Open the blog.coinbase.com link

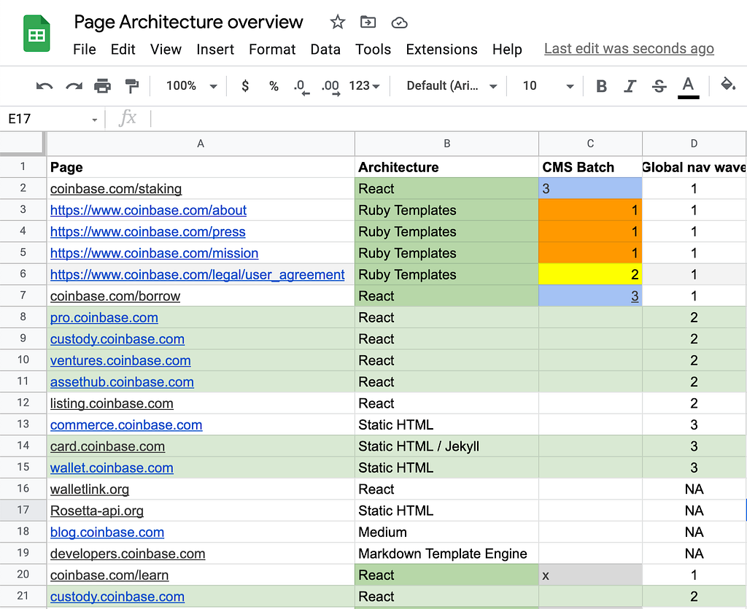pyautogui.click(x=107, y=532)
